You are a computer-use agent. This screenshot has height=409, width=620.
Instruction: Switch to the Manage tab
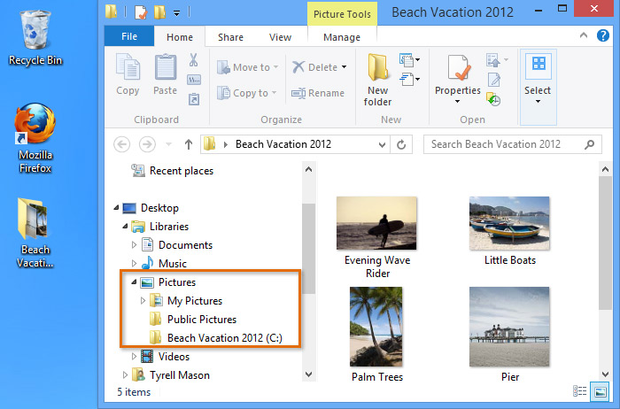coord(341,37)
